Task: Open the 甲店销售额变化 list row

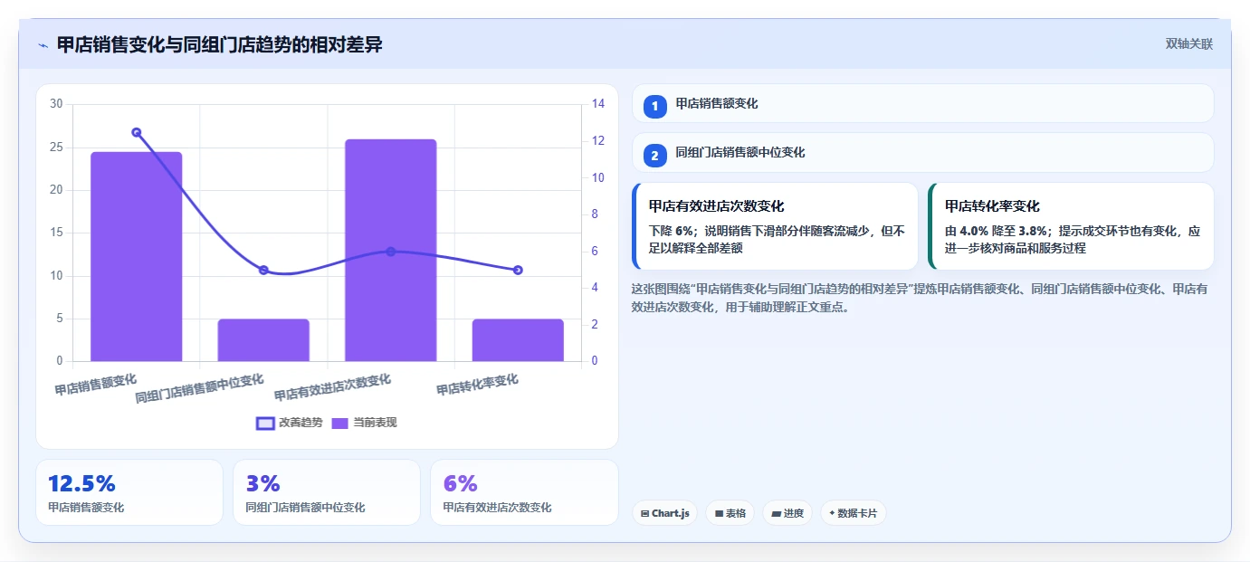Action: (922, 103)
